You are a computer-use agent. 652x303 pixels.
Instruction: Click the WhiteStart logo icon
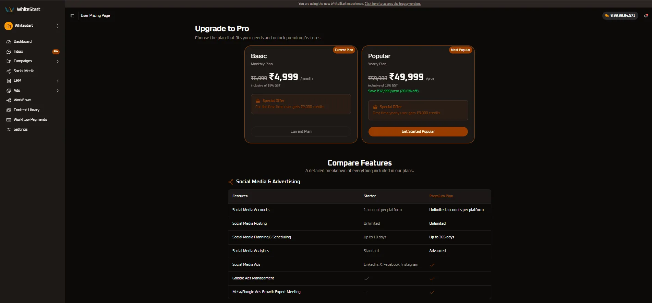tap(10, 10)
